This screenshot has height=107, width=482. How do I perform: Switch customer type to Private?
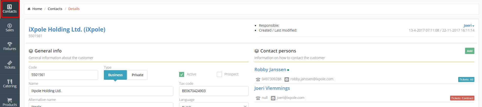pyautogui.click(x=138, y=75)
